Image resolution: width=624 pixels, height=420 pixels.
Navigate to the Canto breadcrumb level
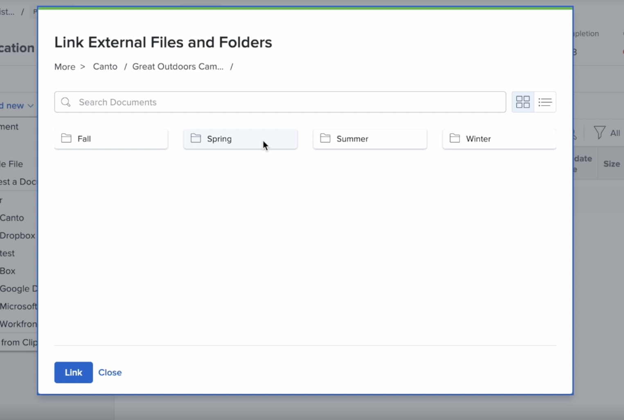tap(105, 66)
